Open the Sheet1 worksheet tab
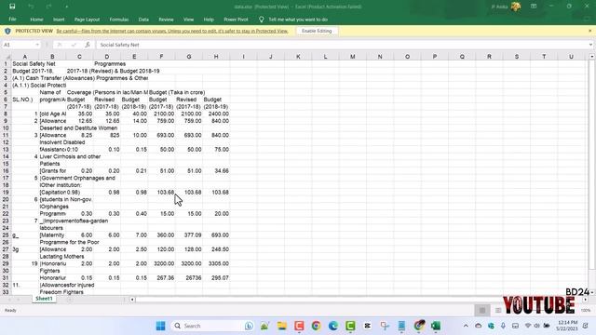This screenshot has height=335, width=596. coord(44,299)
